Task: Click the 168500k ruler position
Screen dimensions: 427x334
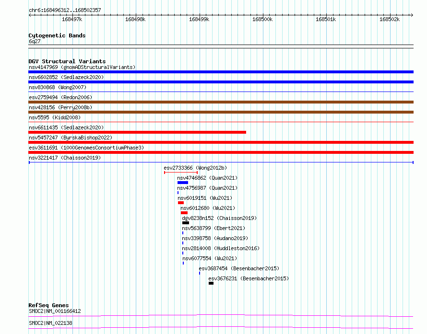Action: (x=262, y=19)
